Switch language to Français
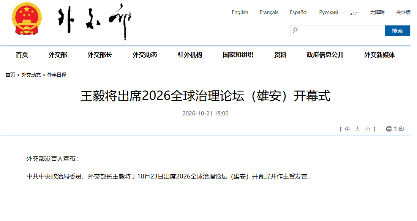417x221 pixels. click(269, 12)
